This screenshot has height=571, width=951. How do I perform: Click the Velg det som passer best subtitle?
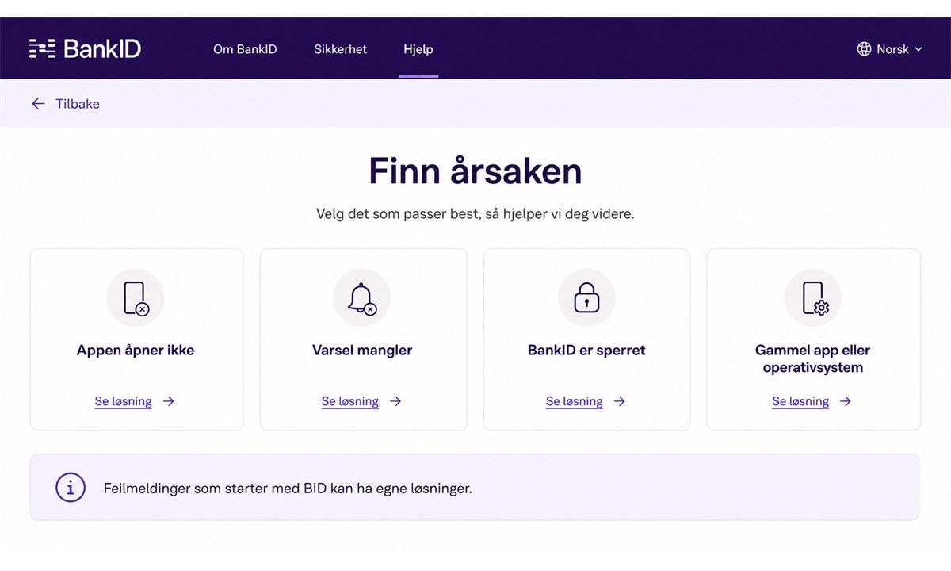[x=475, y=214]
